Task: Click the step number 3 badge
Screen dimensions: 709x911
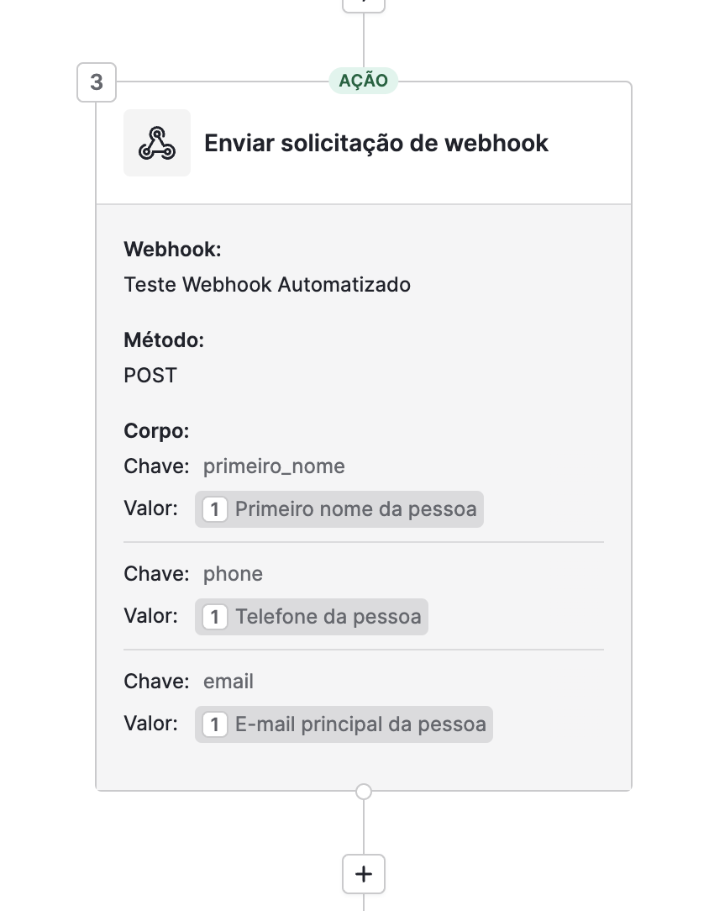Action: [x=97, y=82]
